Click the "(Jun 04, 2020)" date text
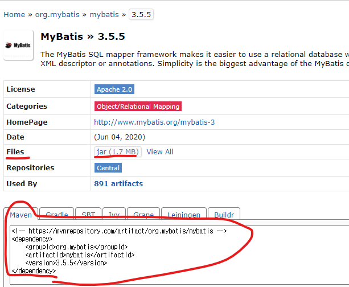 pos(120,137)
